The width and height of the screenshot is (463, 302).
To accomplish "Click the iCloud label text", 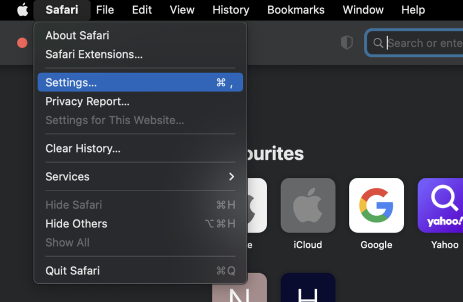I will pyautogui.click(x=307, y=245).
